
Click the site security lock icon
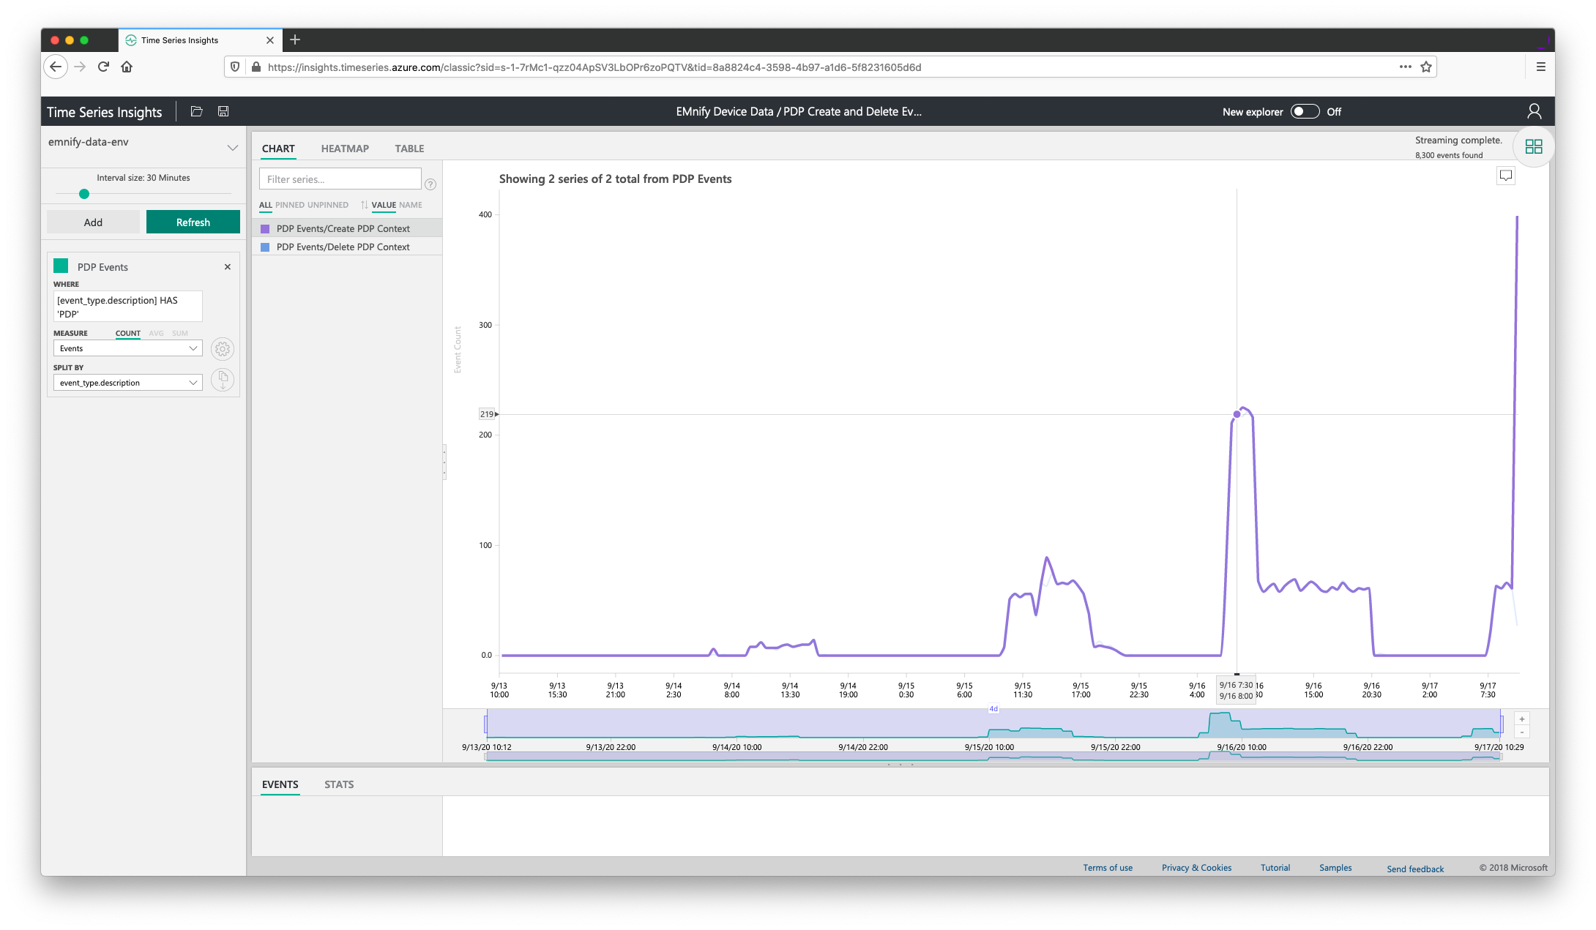[x=256, y=67]
